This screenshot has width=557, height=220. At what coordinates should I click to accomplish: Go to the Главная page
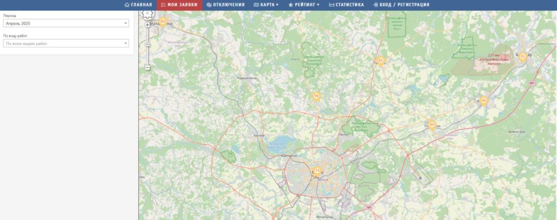(138, 5)
